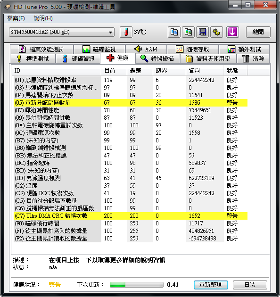Click the purple download arrow icon
Viewport: 280px width, 297px height.
(x=232, y=32)
